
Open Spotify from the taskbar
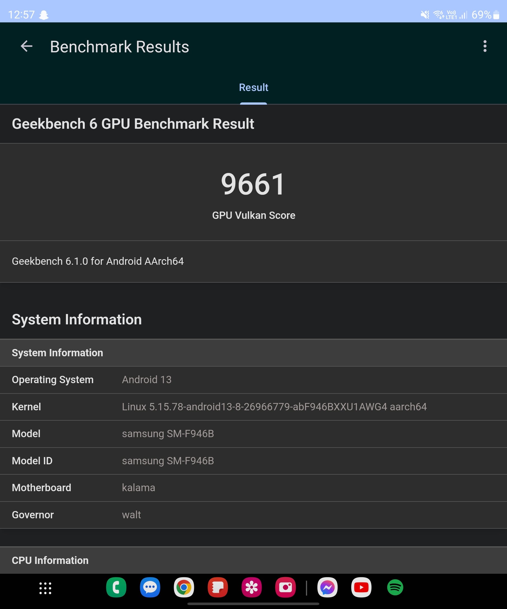tap(395, 587)
